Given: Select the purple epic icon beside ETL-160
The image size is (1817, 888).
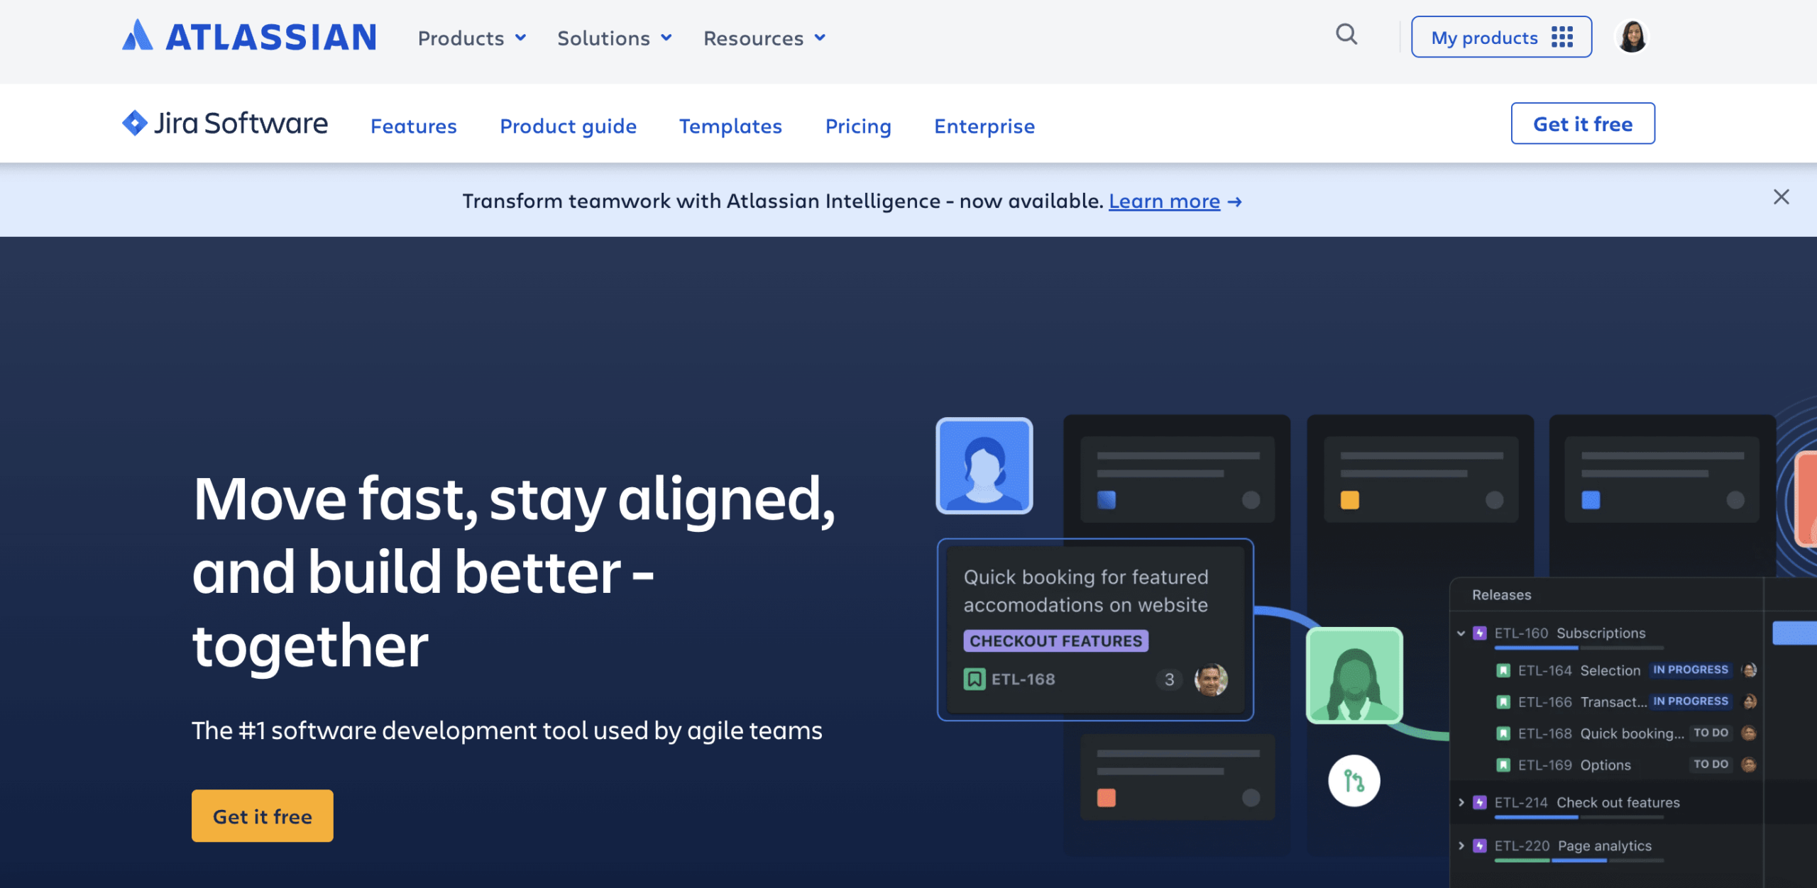Looking at the screenshot, I should 1480,633.
